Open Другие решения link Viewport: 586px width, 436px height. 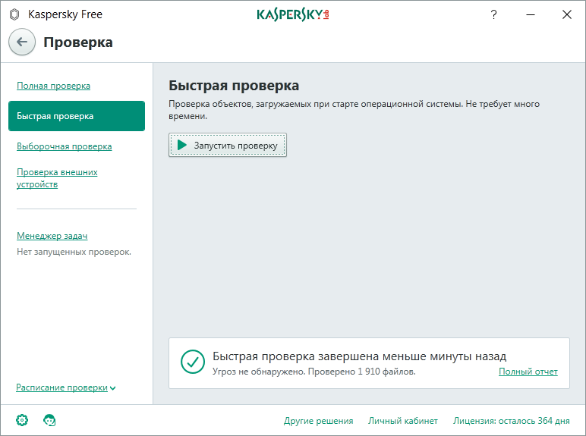pos(318,421)
